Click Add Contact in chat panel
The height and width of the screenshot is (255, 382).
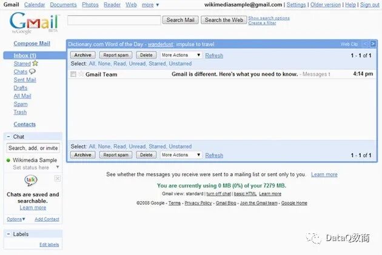(x=47, y=219)
